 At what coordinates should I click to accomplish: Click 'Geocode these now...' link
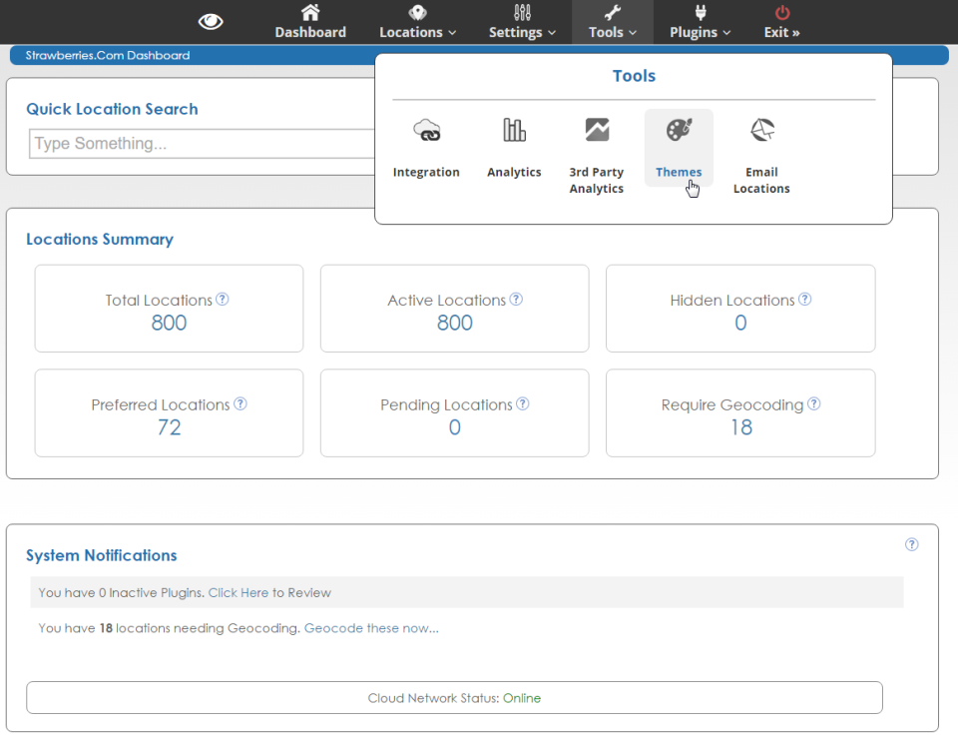(x=371, y=628)
